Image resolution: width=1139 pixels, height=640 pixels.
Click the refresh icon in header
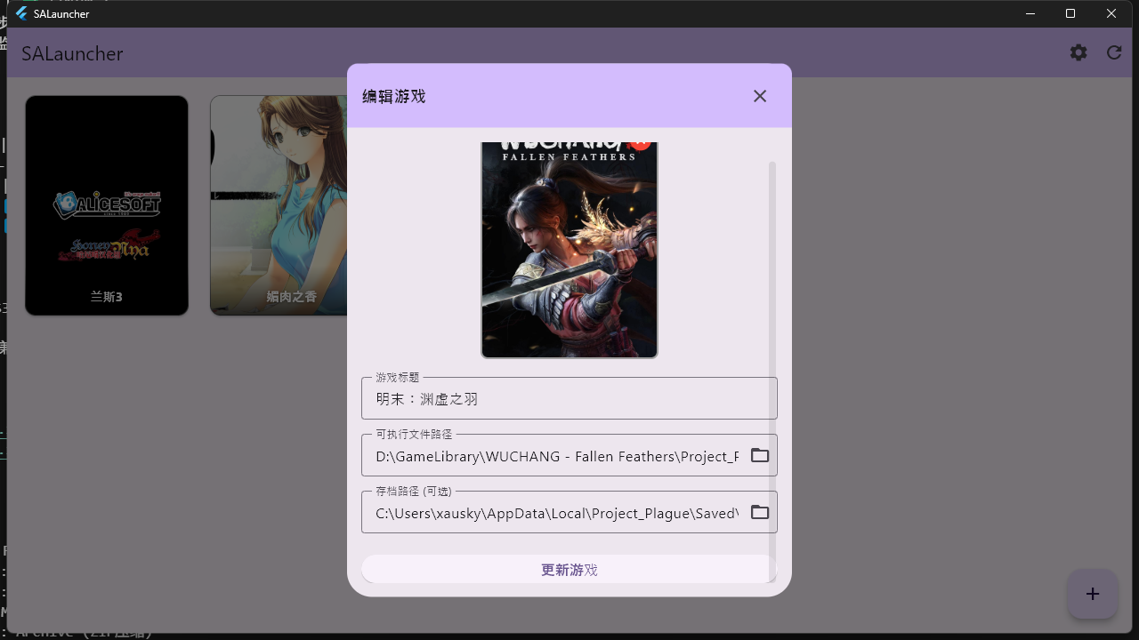point(1114,52)
